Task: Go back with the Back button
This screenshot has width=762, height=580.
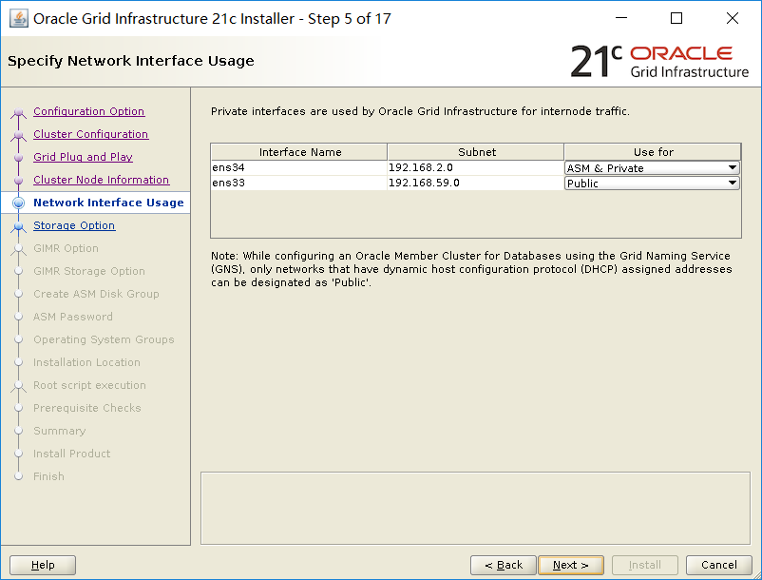Action: [503, 565]
